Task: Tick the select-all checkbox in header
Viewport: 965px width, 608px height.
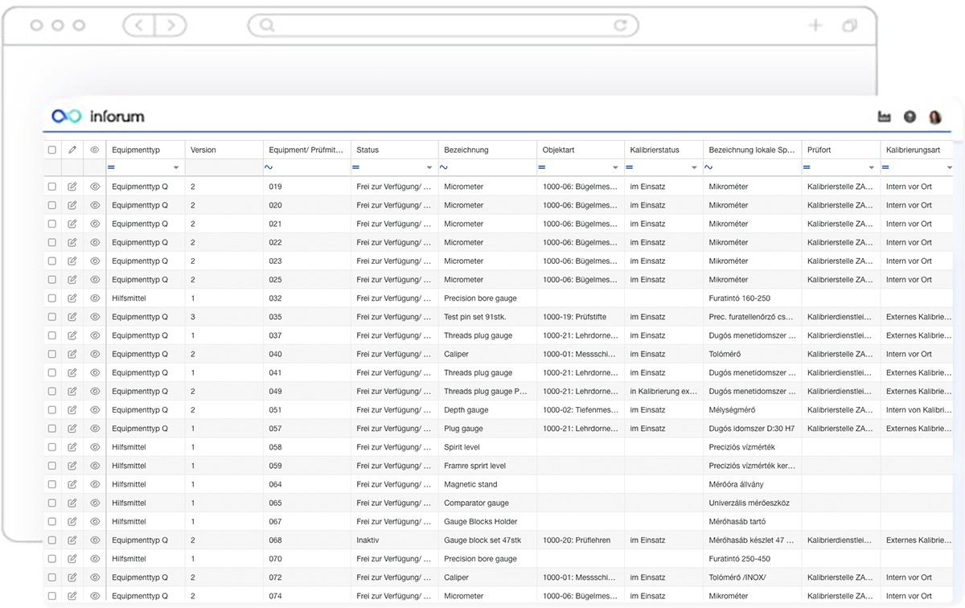Action: point(52,150)
